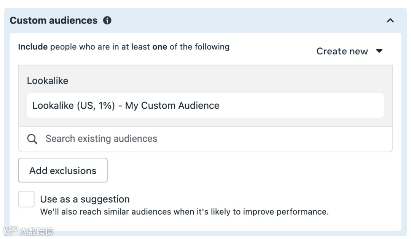Click the Use as a suggestion label

(85, 199)
